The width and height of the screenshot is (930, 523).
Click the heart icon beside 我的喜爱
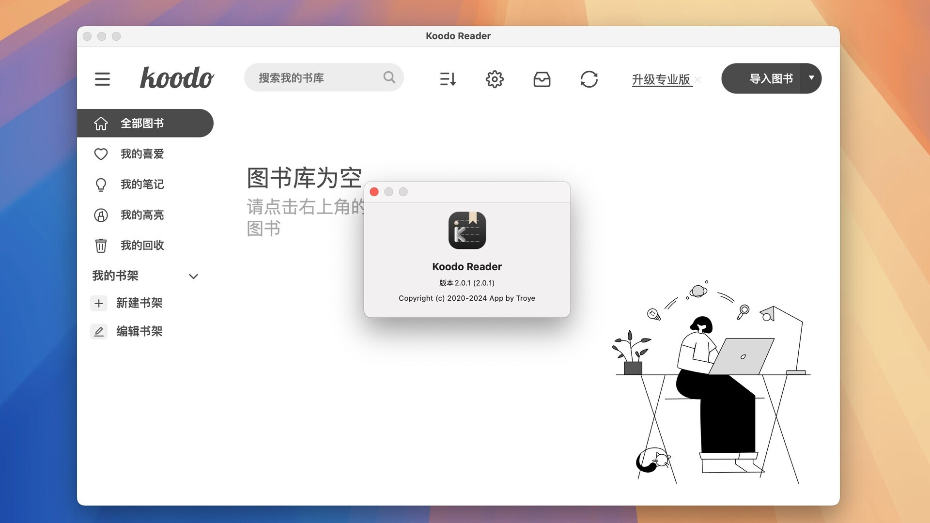tap(101, 154)
